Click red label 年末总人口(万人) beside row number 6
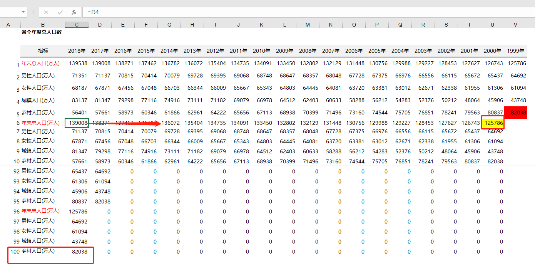This screenshot has width=535, height=267. click(x=40, y=123)
